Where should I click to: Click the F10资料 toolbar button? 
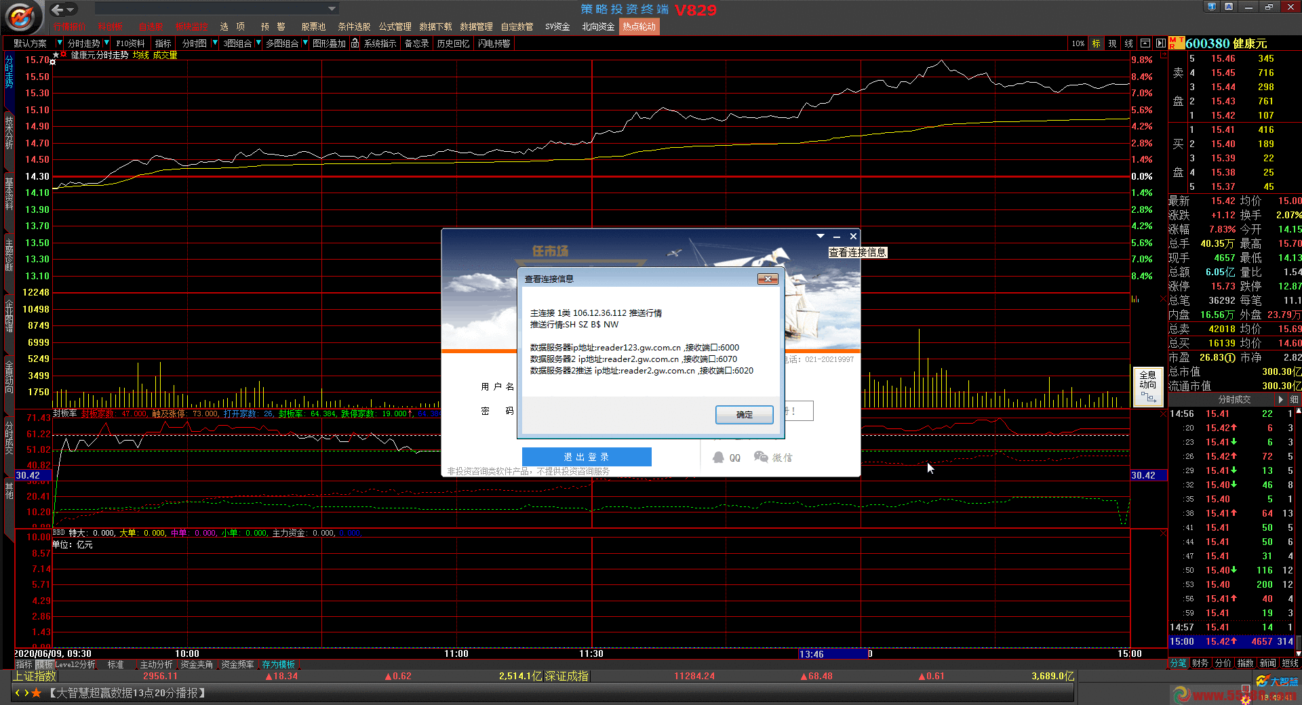130,43
